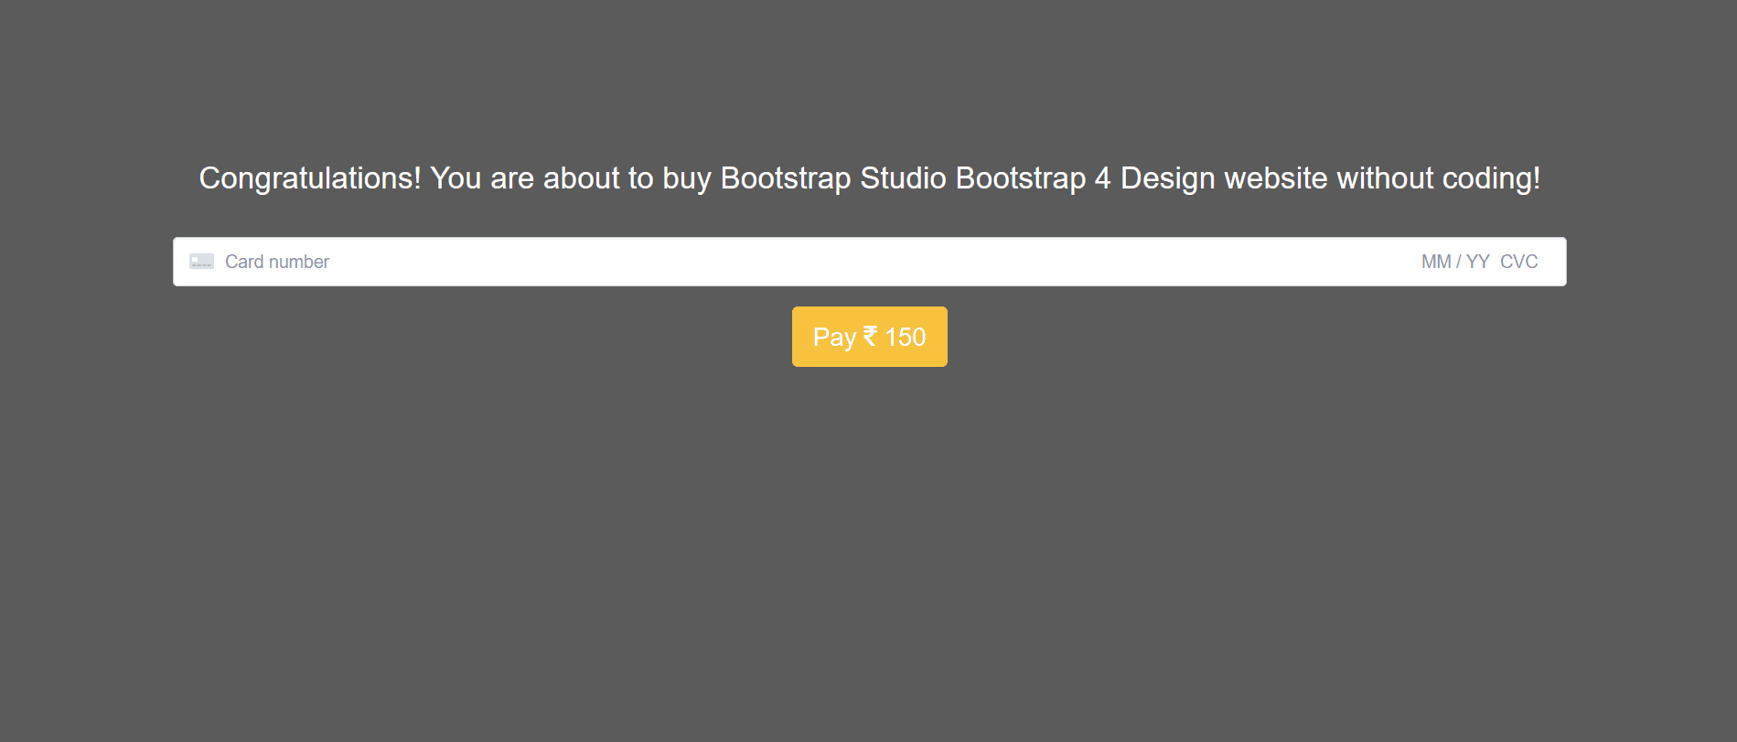1737x742 pixels.
Task: Click the blank grey area above the heading
Action: [869, 73]
